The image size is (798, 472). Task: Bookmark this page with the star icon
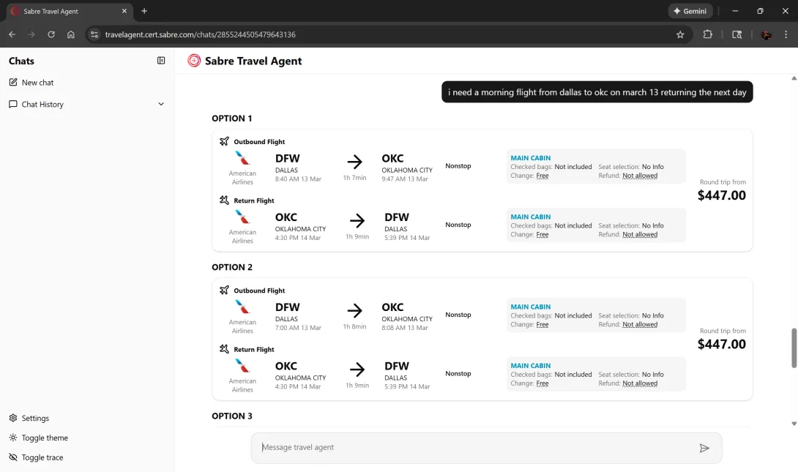click(x=680, y=34)
